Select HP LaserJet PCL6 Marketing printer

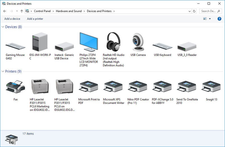(x=40, y=87)
